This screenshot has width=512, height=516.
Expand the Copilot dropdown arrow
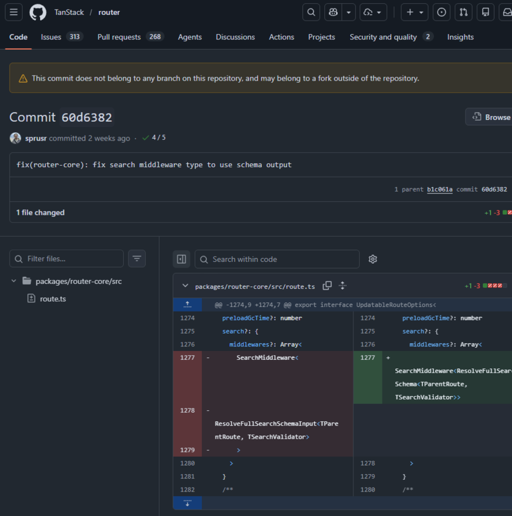349,12
